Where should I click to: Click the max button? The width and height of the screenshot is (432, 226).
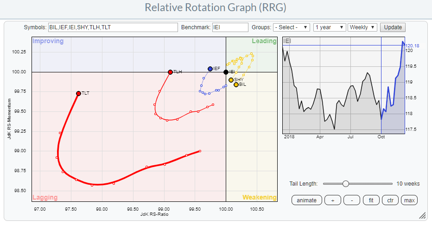tap(410, 200)
